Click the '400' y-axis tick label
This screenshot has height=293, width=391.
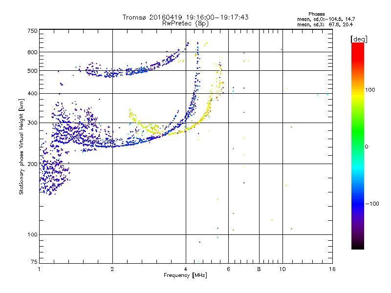click(x=32, y=94)
